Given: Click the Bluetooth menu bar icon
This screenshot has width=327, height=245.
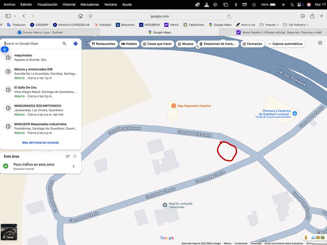Looking at the screenshot, I should coord(236,4).
